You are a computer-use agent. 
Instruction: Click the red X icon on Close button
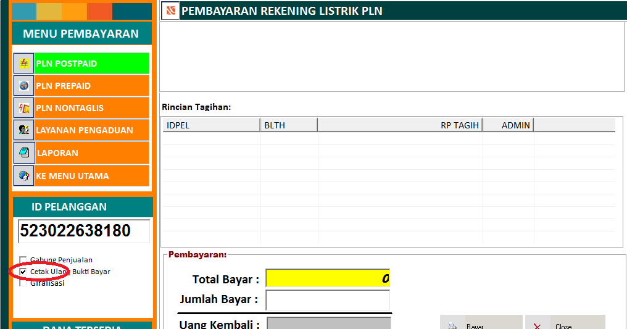click(537, 327)
